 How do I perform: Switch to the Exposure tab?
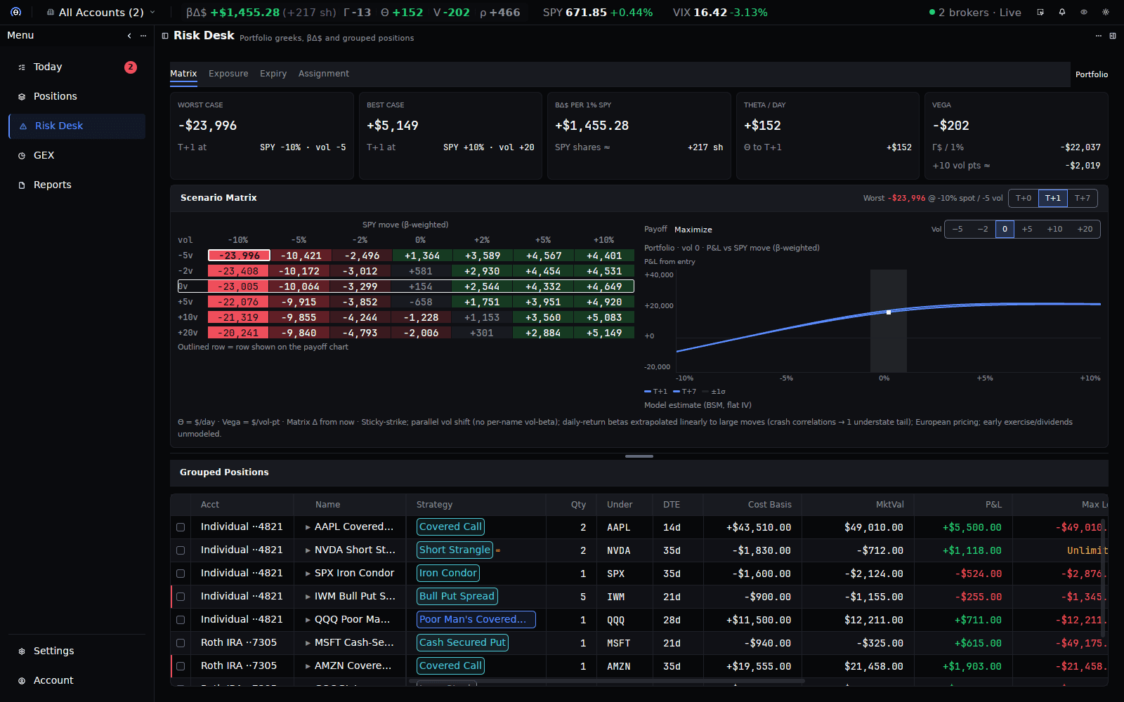(x=228, y=74)
